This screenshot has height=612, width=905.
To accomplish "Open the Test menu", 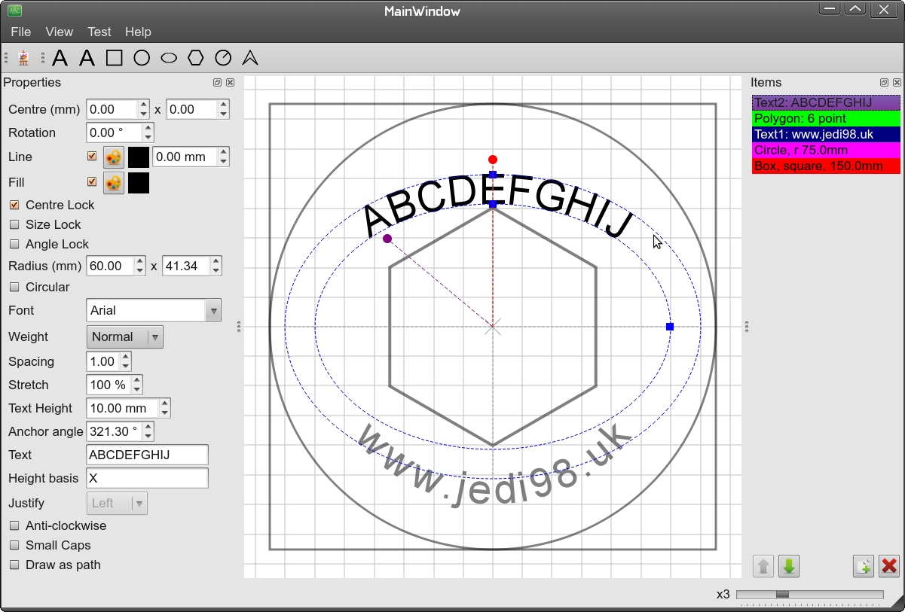I will (99, 32).
